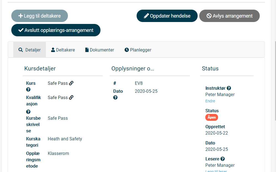
Task: Open link icon next to Kvalifikasjon Safe Pass
Action: click(71, 97)
